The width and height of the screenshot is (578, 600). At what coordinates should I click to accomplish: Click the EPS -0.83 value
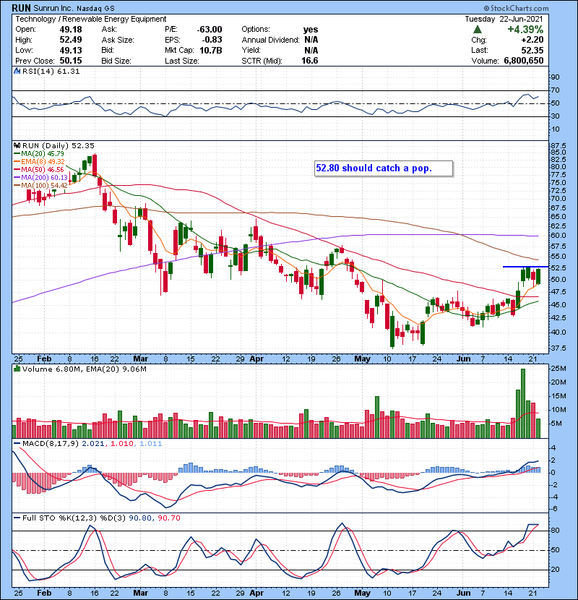[x=212, y=40]
